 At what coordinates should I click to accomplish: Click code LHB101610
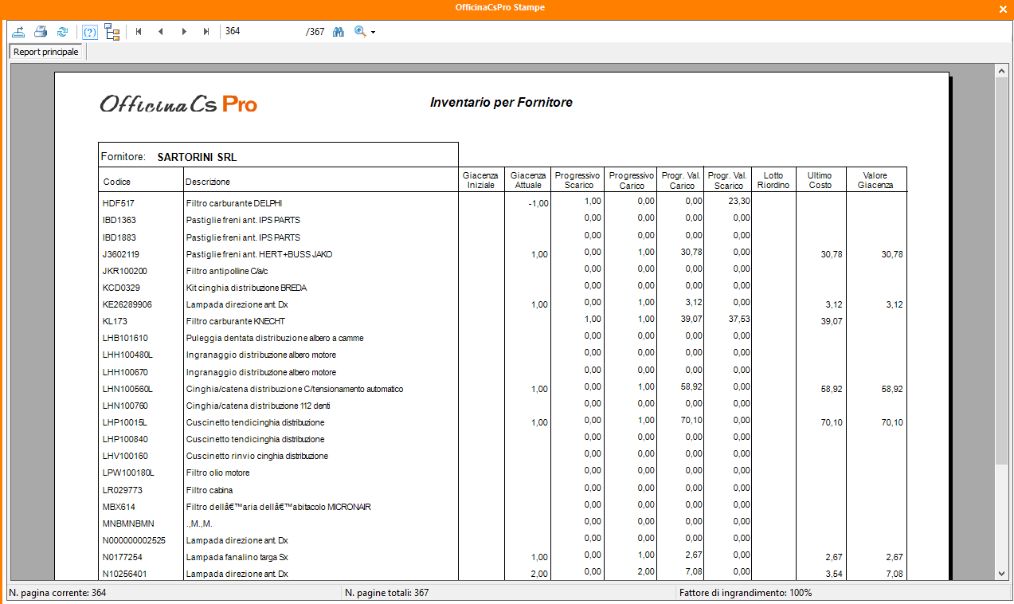point(125,338)
